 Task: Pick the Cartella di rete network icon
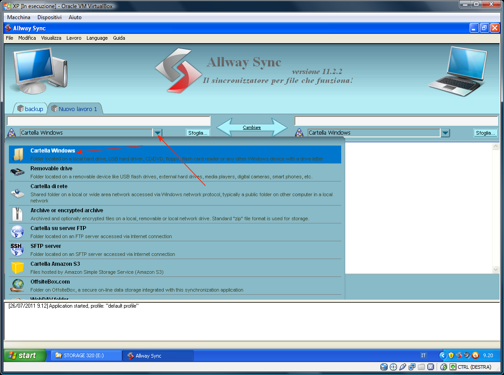(x=17, y=193)
